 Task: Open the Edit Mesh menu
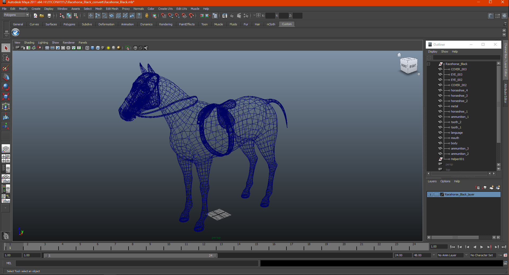(x=112, y=9)
